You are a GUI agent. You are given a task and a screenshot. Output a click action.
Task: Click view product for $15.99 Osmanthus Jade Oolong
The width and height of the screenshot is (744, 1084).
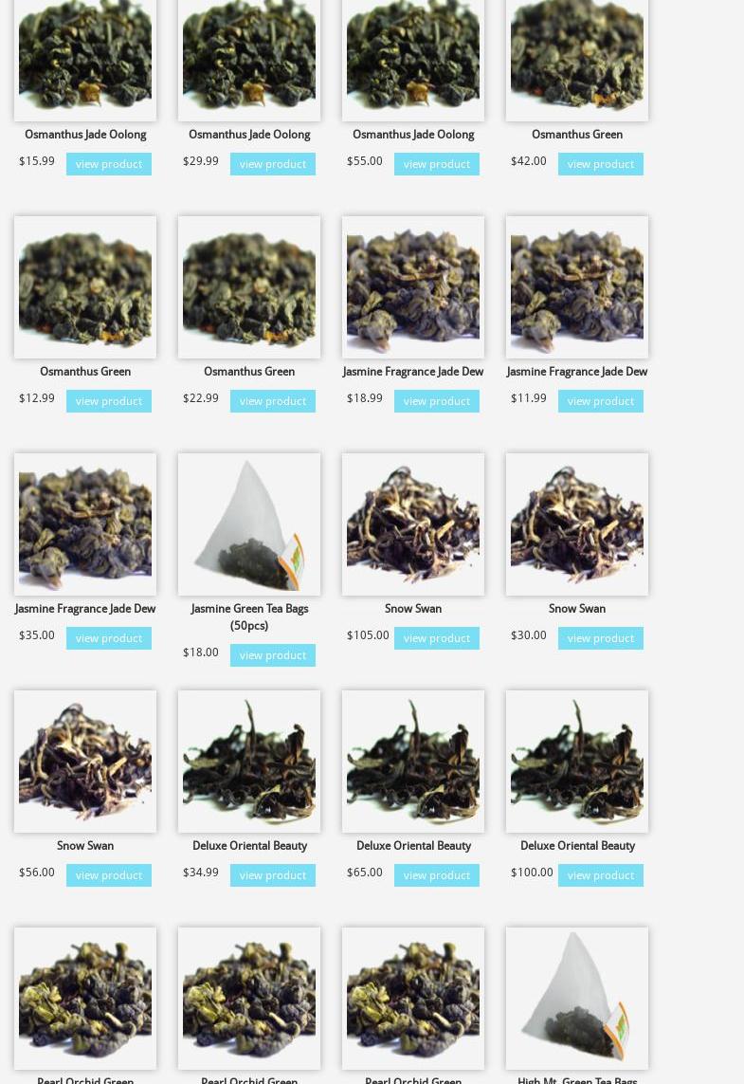[x=108, y=164]
